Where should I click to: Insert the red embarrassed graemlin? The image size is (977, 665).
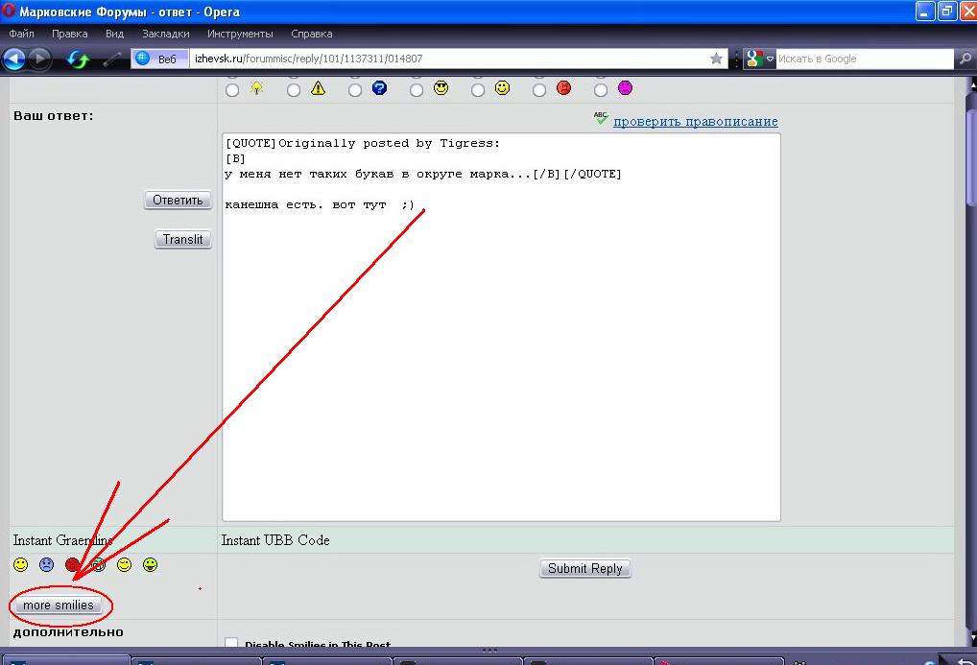pyautogui.click(x=72, y=564)
